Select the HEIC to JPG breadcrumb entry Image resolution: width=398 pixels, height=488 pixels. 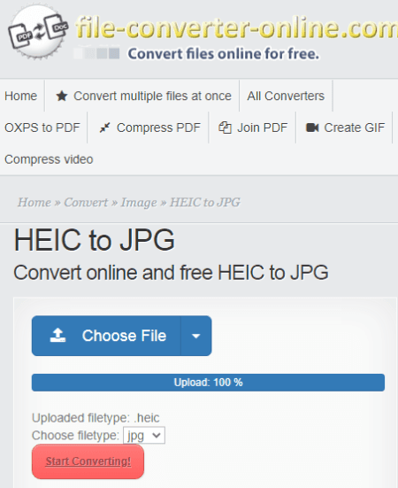(205, 202)
